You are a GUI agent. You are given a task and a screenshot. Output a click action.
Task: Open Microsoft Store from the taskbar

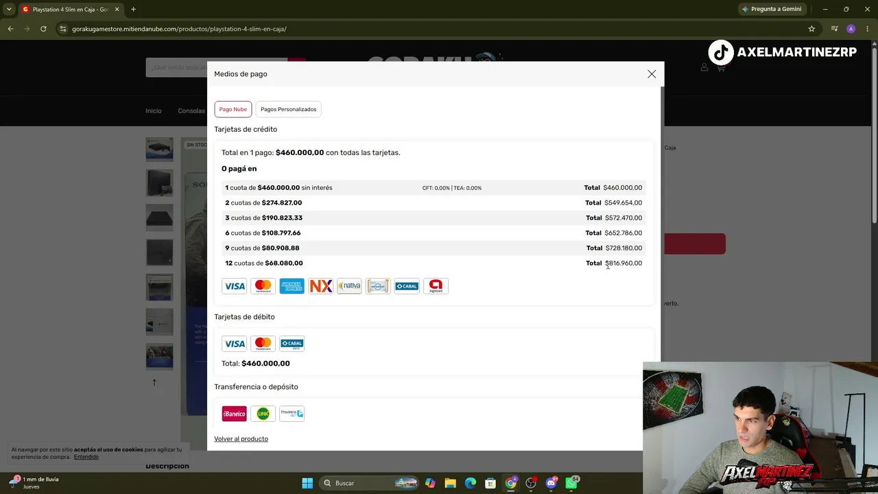pos(490,483)
